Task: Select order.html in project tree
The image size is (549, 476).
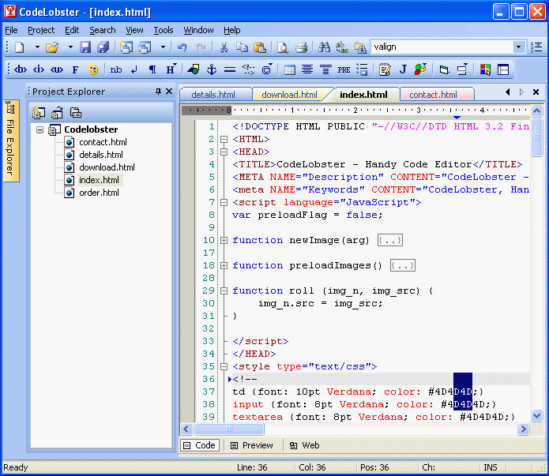Action: [x=99, y=193]
